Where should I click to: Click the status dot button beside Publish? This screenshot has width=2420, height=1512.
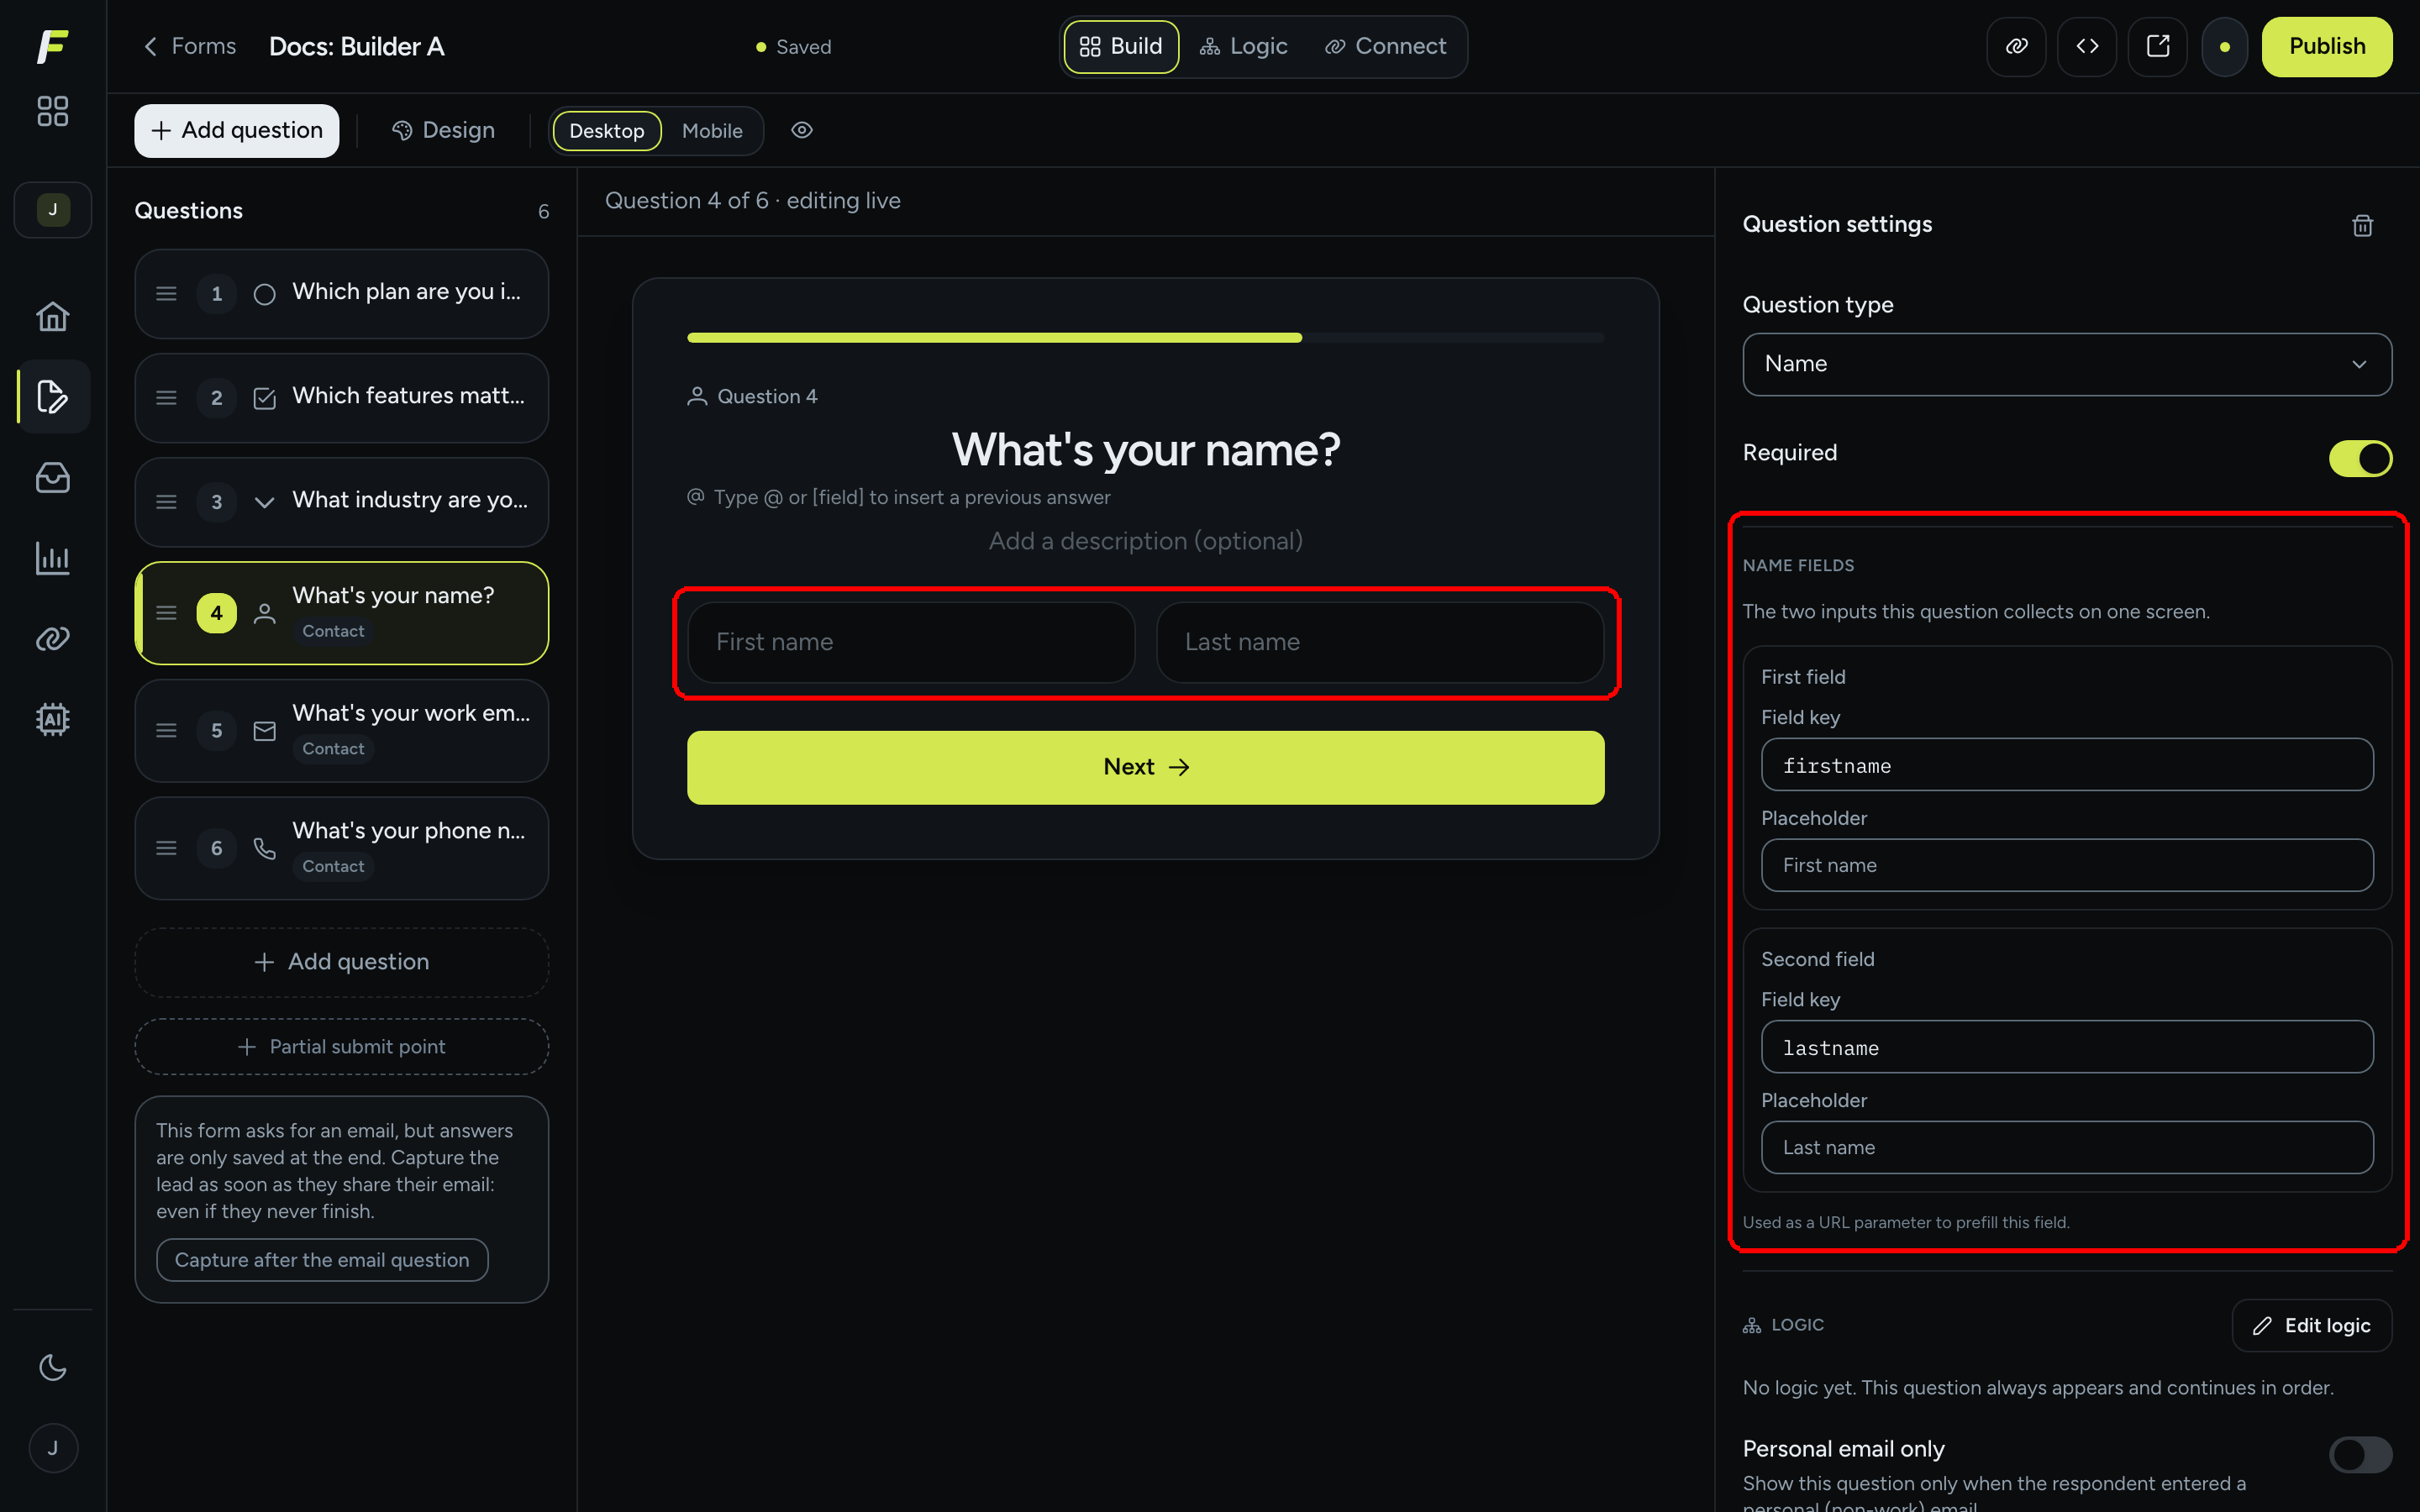(2225, 47)
